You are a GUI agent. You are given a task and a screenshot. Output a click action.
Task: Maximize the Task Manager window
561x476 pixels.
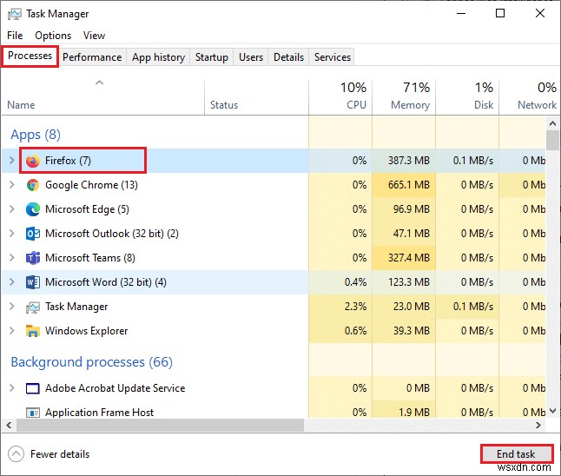pos(500,14)
